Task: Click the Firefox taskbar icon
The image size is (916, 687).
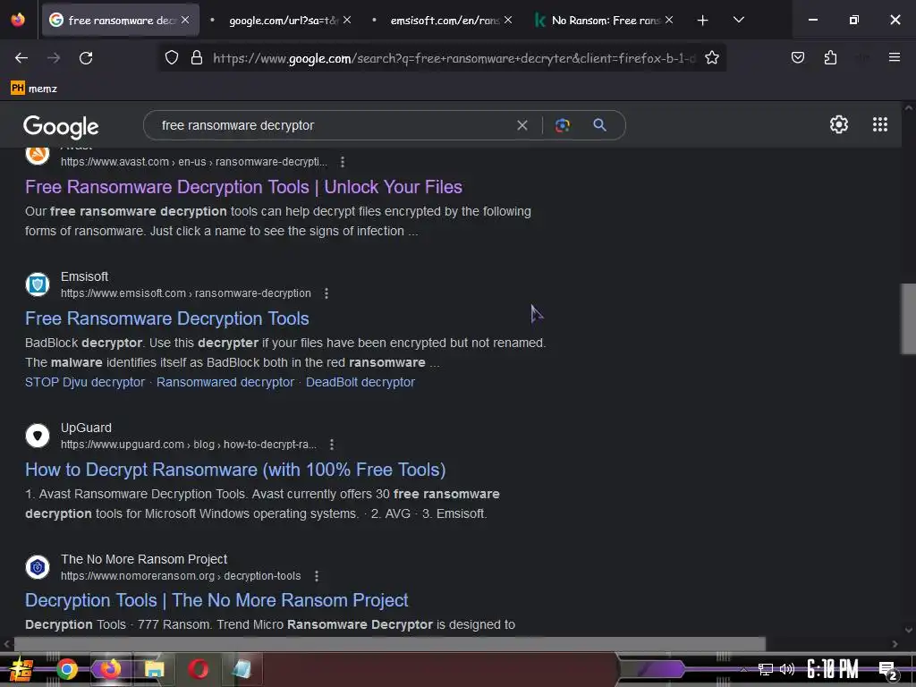Action: point(110,669)
